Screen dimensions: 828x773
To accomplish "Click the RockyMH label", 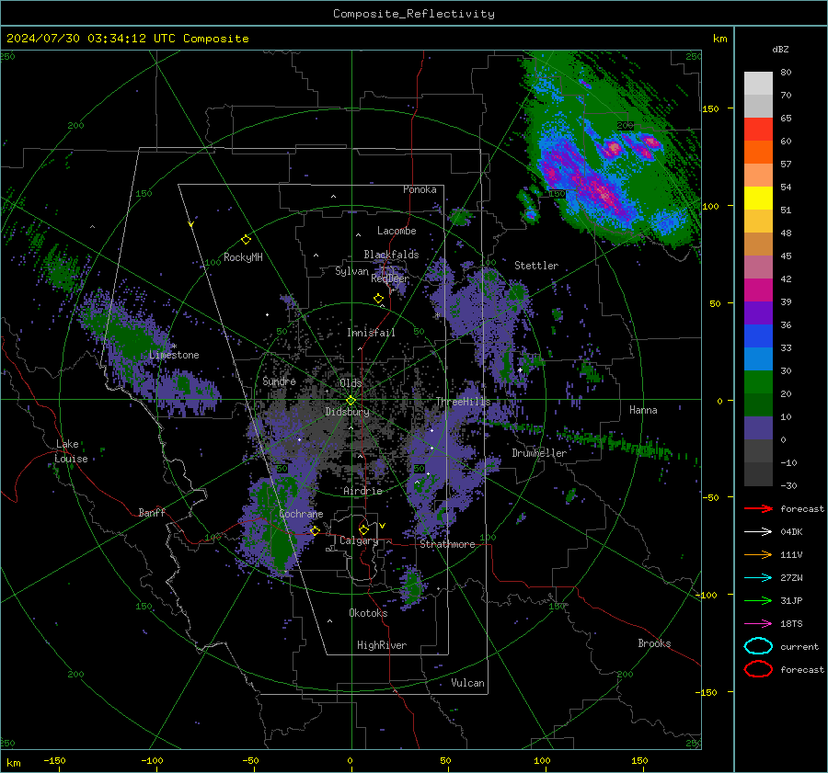I will pos(243,257).
